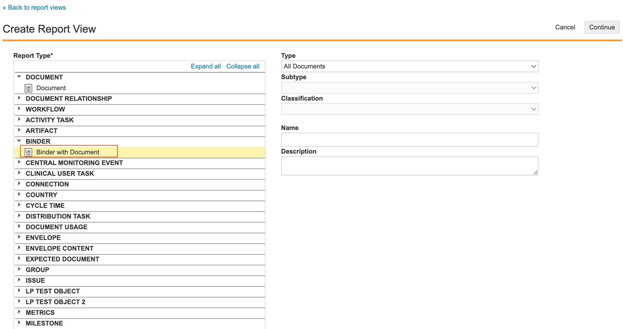Expand the DOCUMENT RELATIONSHIP category
The image size is (623, 329).
point(19,98)
